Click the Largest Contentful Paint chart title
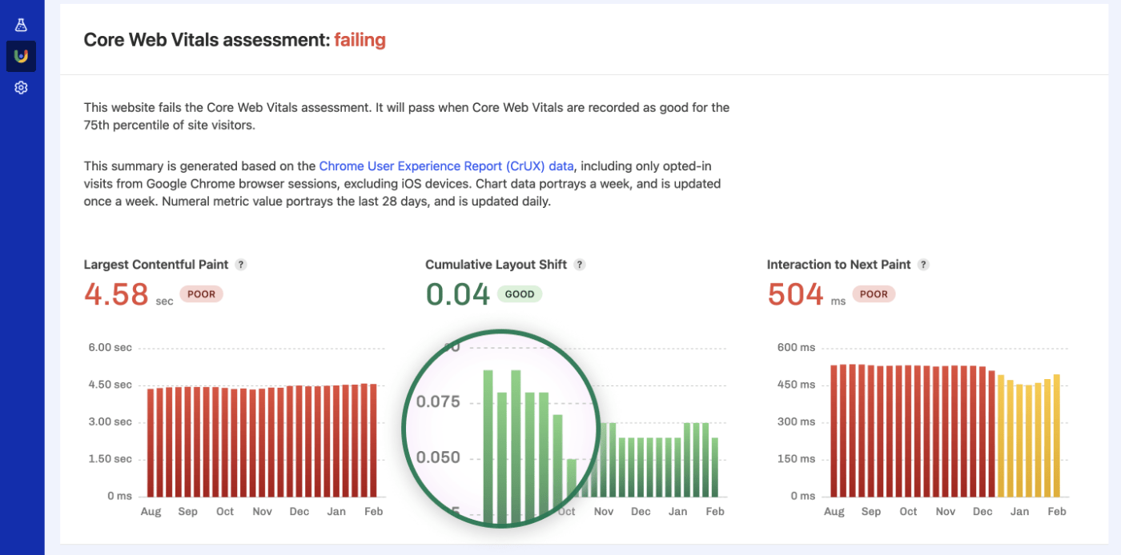 pos(157,264)
